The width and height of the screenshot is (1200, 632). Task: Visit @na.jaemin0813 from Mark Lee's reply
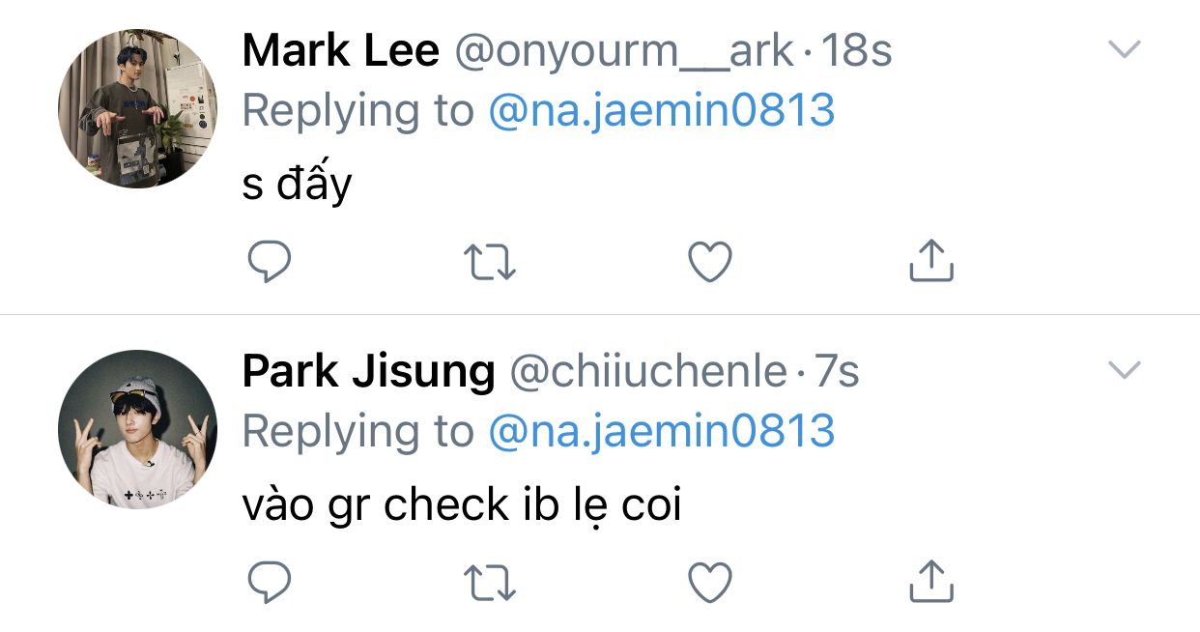click(661, 112)
